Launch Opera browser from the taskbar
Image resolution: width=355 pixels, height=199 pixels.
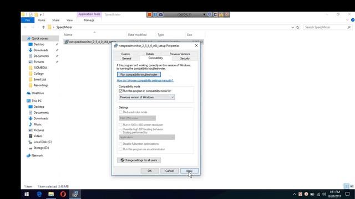[x=63, y=194]
